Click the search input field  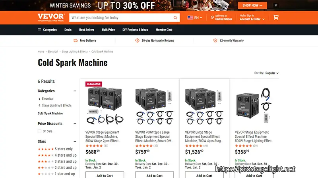pyautogui.click(x=121, y=18)
